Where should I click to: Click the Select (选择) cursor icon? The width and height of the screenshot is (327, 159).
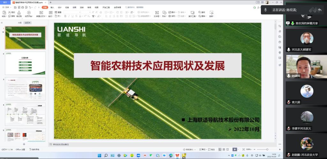[x=211, y=12]
